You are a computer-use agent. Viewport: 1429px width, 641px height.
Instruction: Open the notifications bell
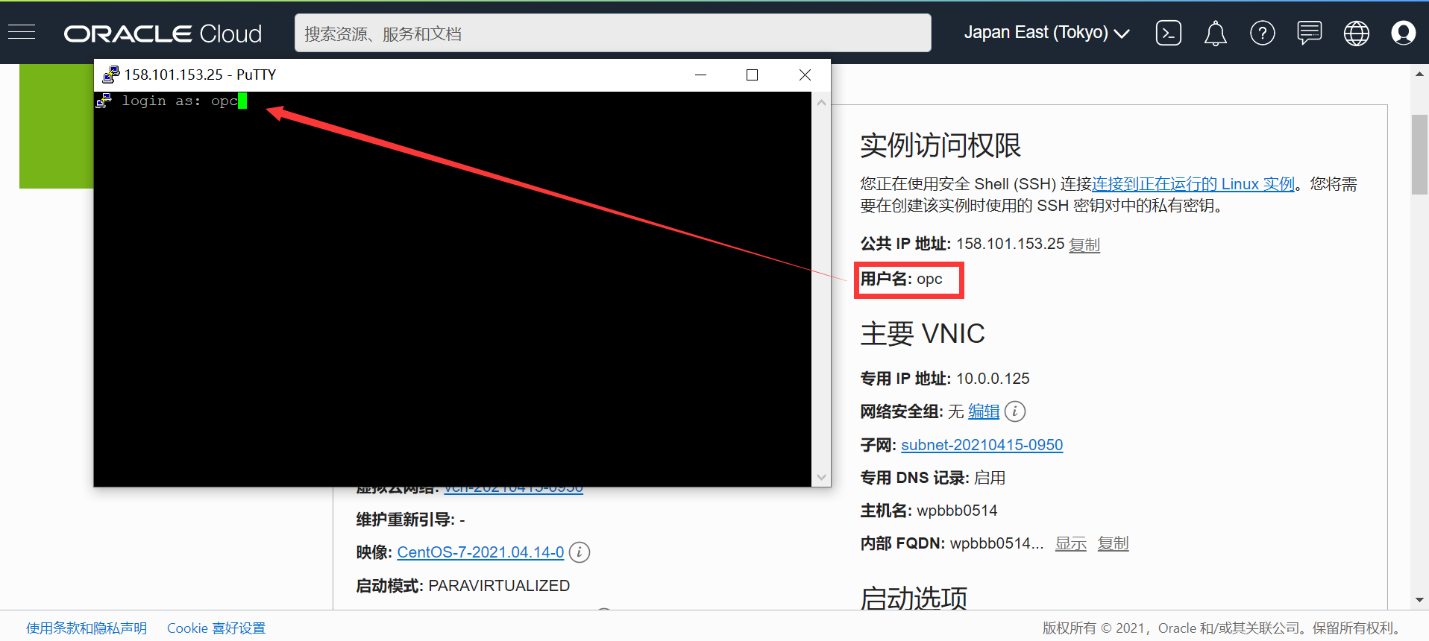point(1215,33)
